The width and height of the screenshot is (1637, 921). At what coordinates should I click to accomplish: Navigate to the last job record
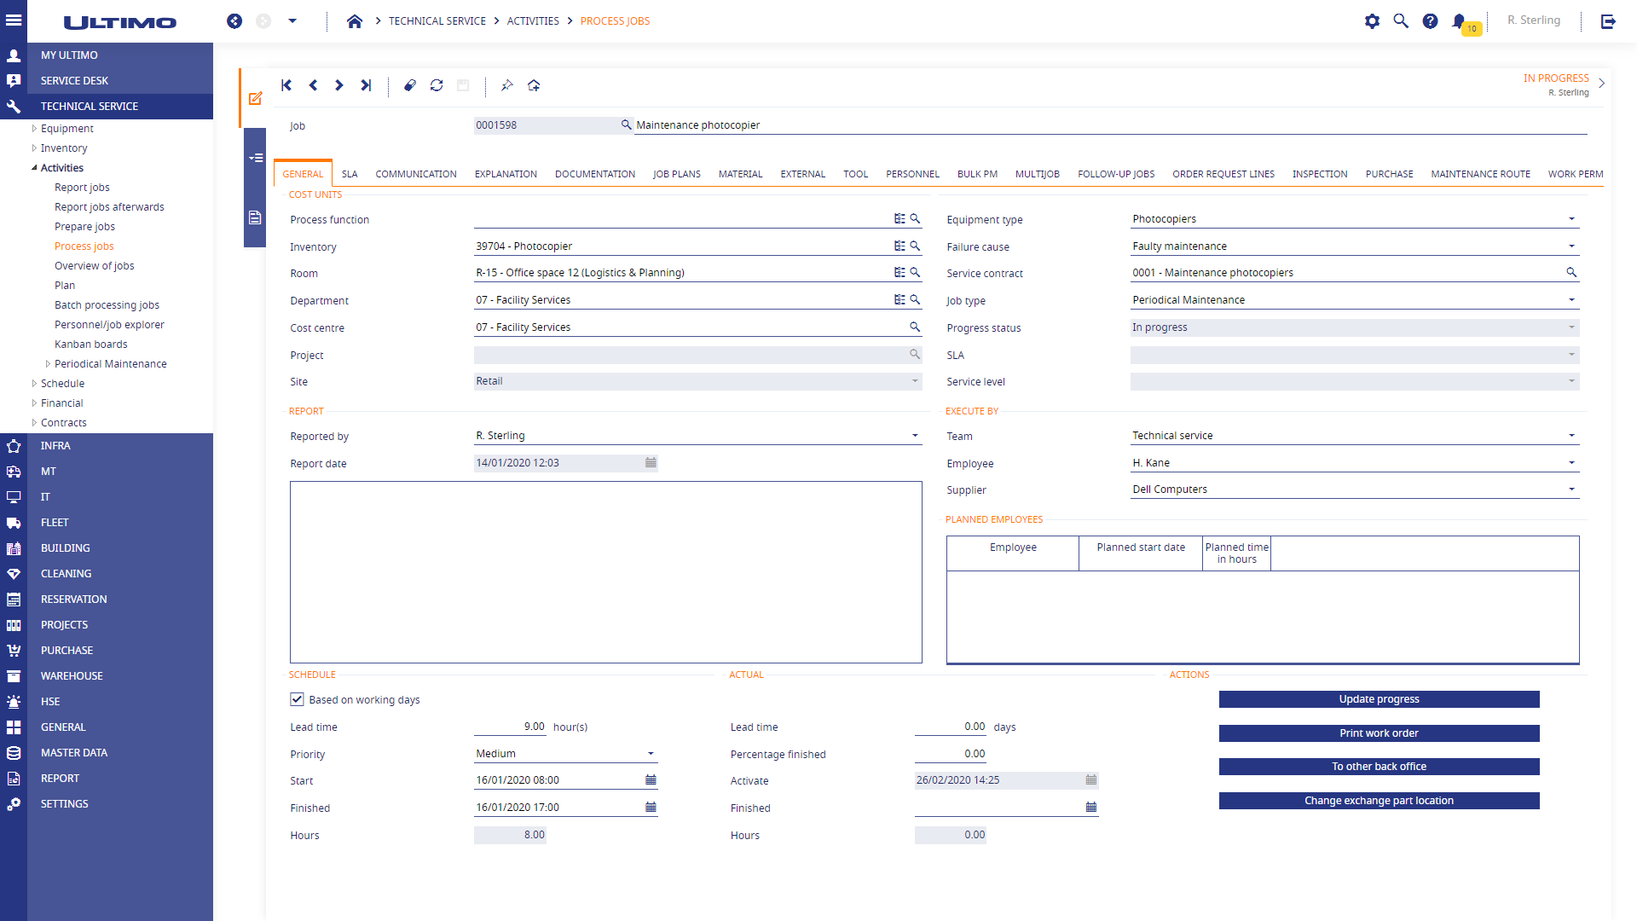[366, 85]
